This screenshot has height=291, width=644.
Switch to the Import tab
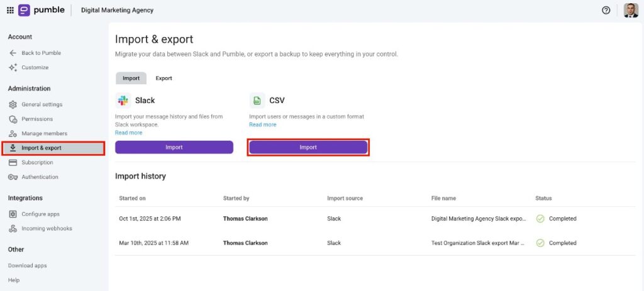131,78
